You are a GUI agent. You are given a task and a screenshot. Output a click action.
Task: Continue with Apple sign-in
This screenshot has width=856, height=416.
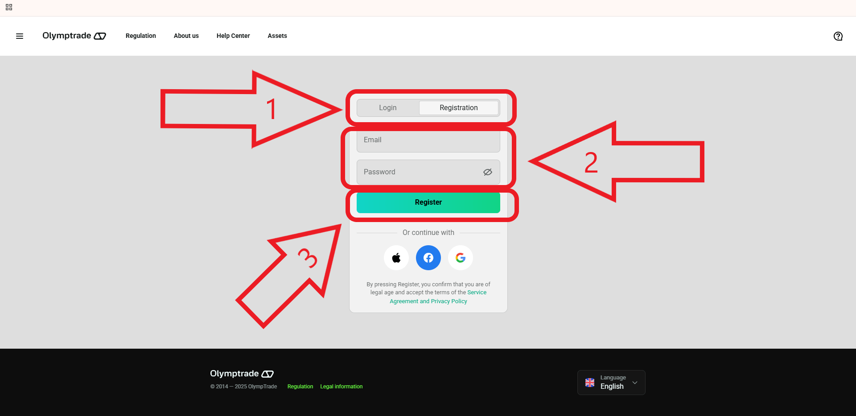(396, 258)
